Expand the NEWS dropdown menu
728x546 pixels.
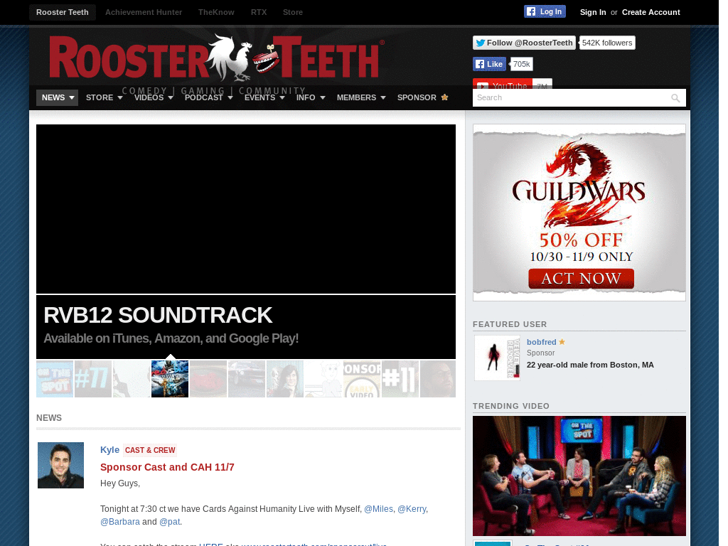58,97
